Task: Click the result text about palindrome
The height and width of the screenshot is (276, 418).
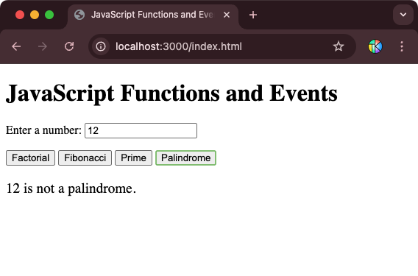Action: (71, 188)
